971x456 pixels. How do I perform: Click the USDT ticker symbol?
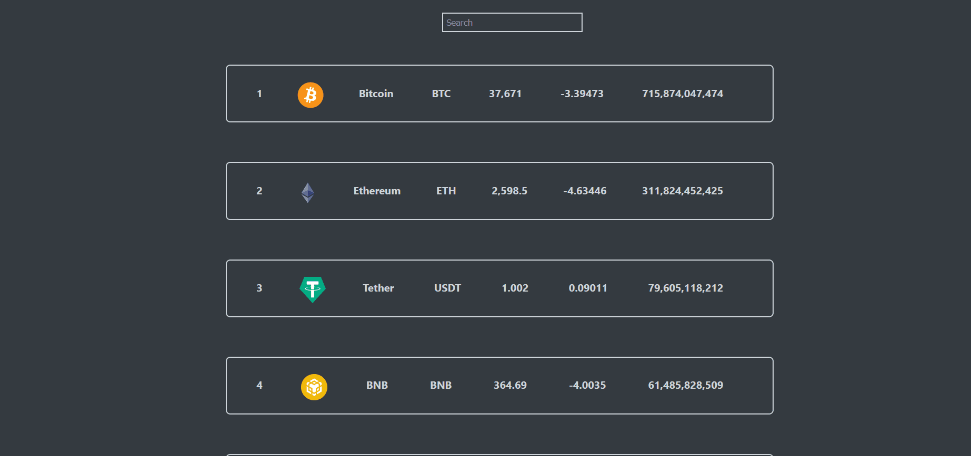coord(448,288)
